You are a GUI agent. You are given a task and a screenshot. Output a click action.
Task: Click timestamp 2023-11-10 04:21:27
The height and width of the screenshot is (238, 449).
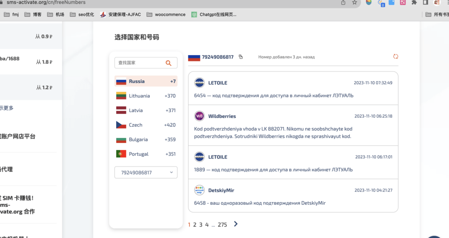pos(374,190)
